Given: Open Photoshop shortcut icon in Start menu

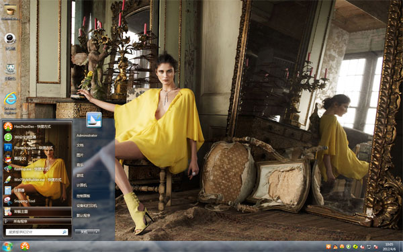Looking at the screenshot, I should coord(8,148).
